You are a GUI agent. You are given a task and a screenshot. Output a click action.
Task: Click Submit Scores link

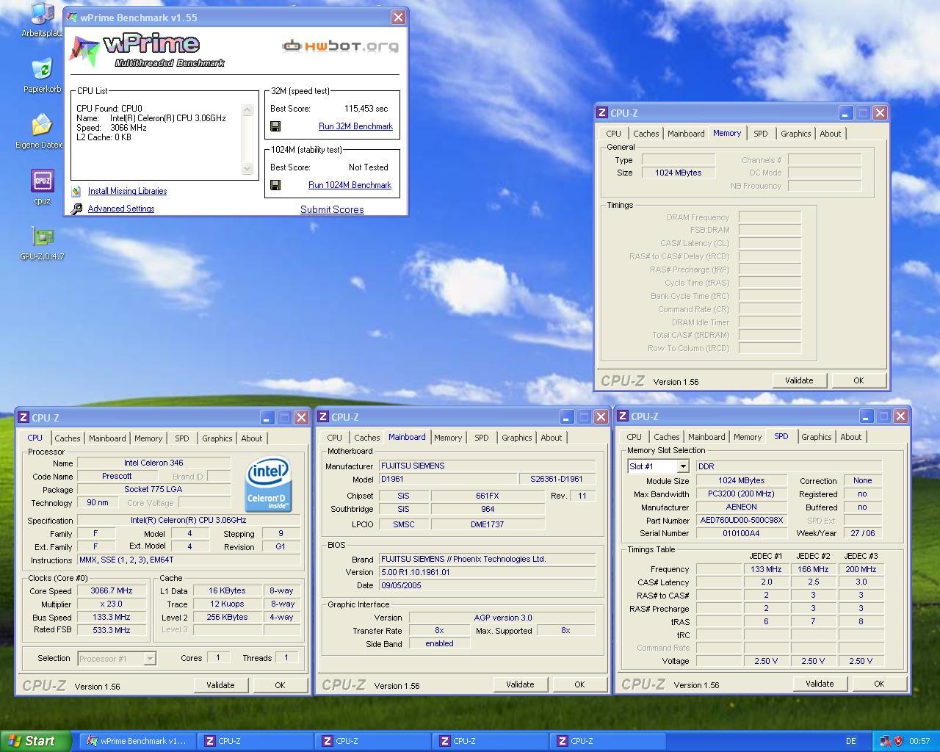pos(332,209)
